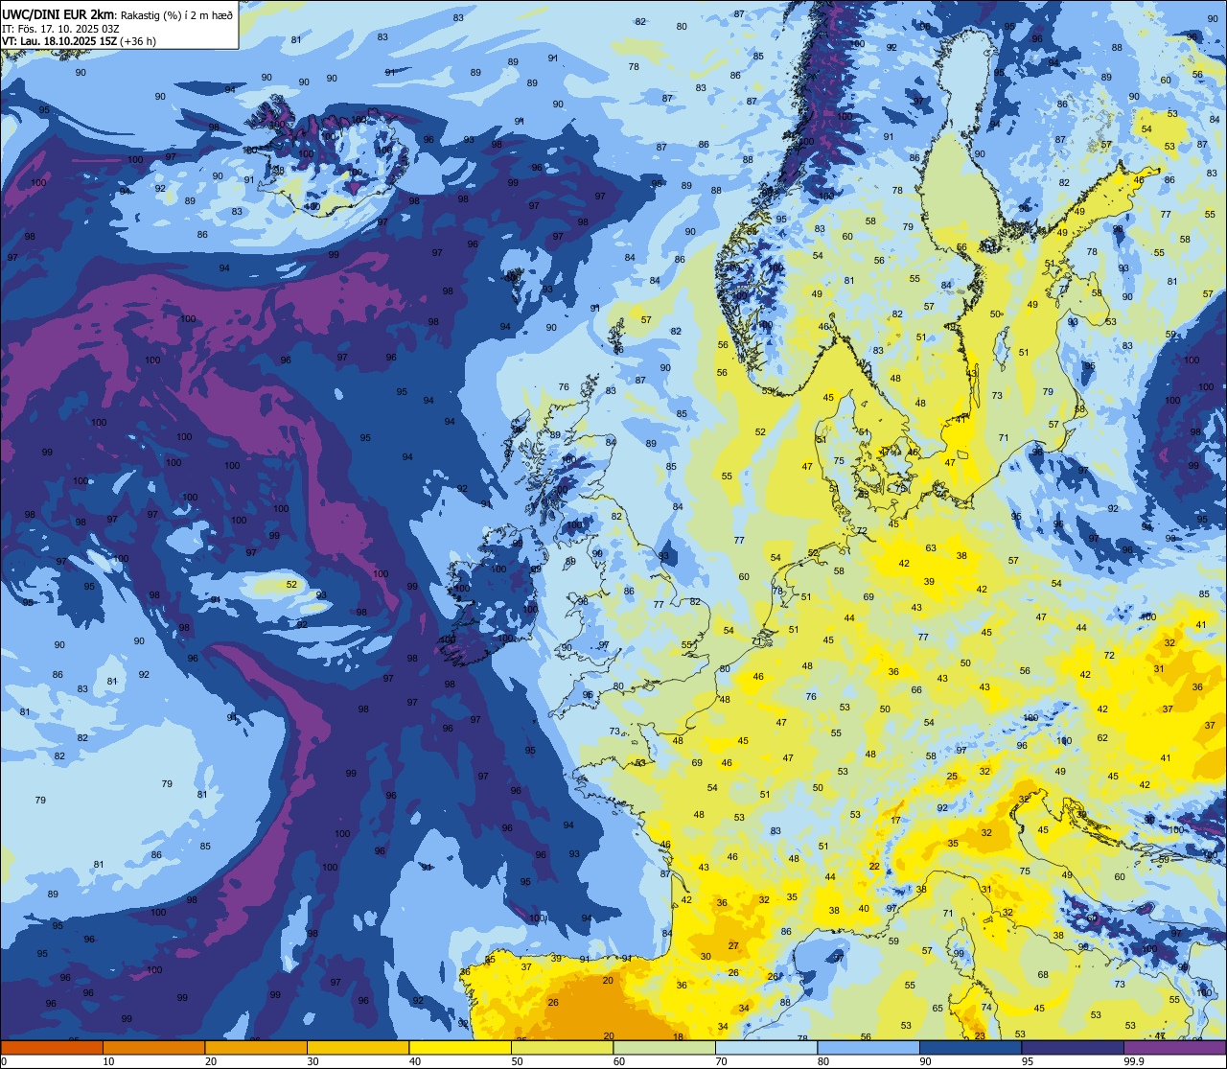
Task: Click the humidity value '27' on the map
Action: tap(733, 945)
